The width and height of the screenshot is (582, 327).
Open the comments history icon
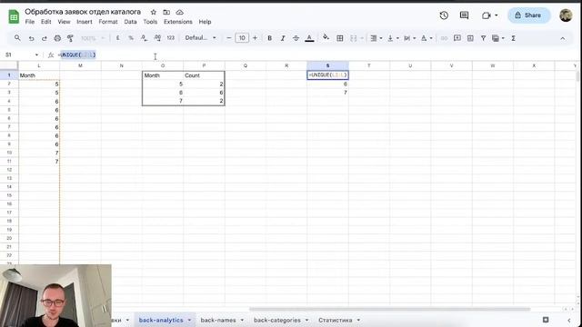[x=464, y=15]
